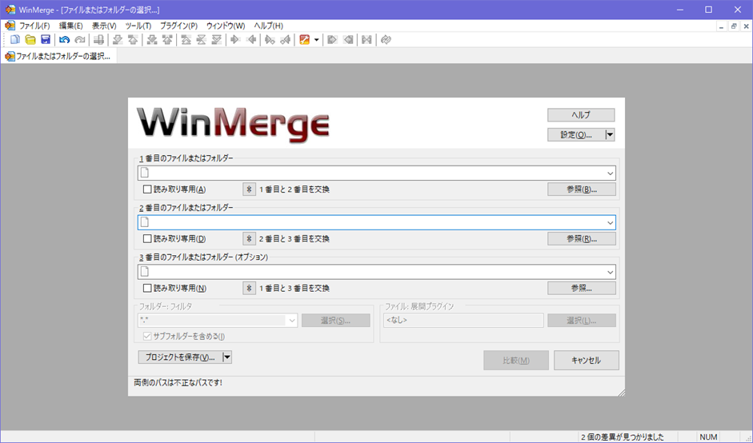This screenshot has width=753, height=443.
Task: Expand the arrow next to 設定(O)... button
Action: point(610,135)
